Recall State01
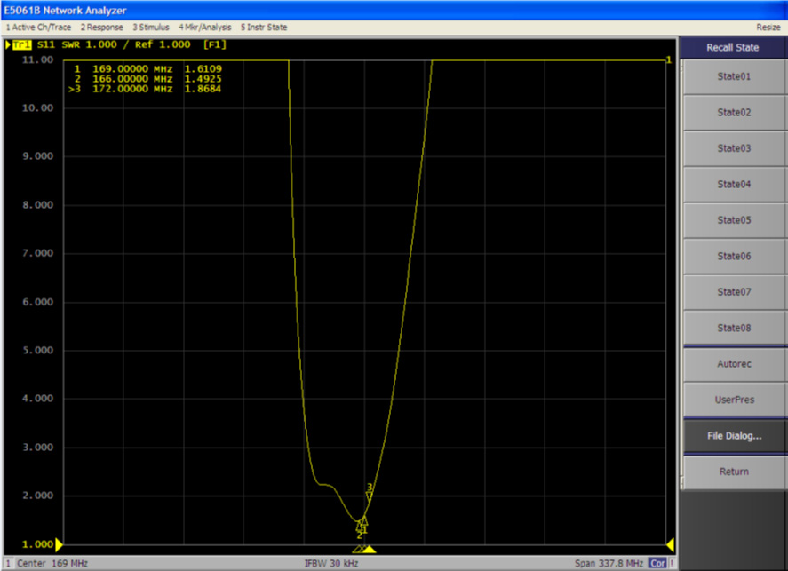This screenshot has height=571, width=788. click(x=733, y=76)
